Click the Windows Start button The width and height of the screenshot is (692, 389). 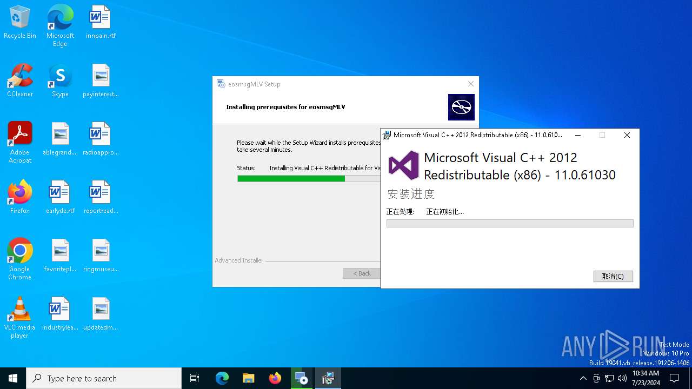(13, 378)
